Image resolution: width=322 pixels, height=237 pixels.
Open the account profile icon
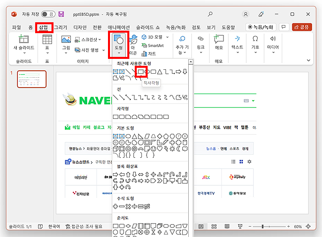coord(245,14)
